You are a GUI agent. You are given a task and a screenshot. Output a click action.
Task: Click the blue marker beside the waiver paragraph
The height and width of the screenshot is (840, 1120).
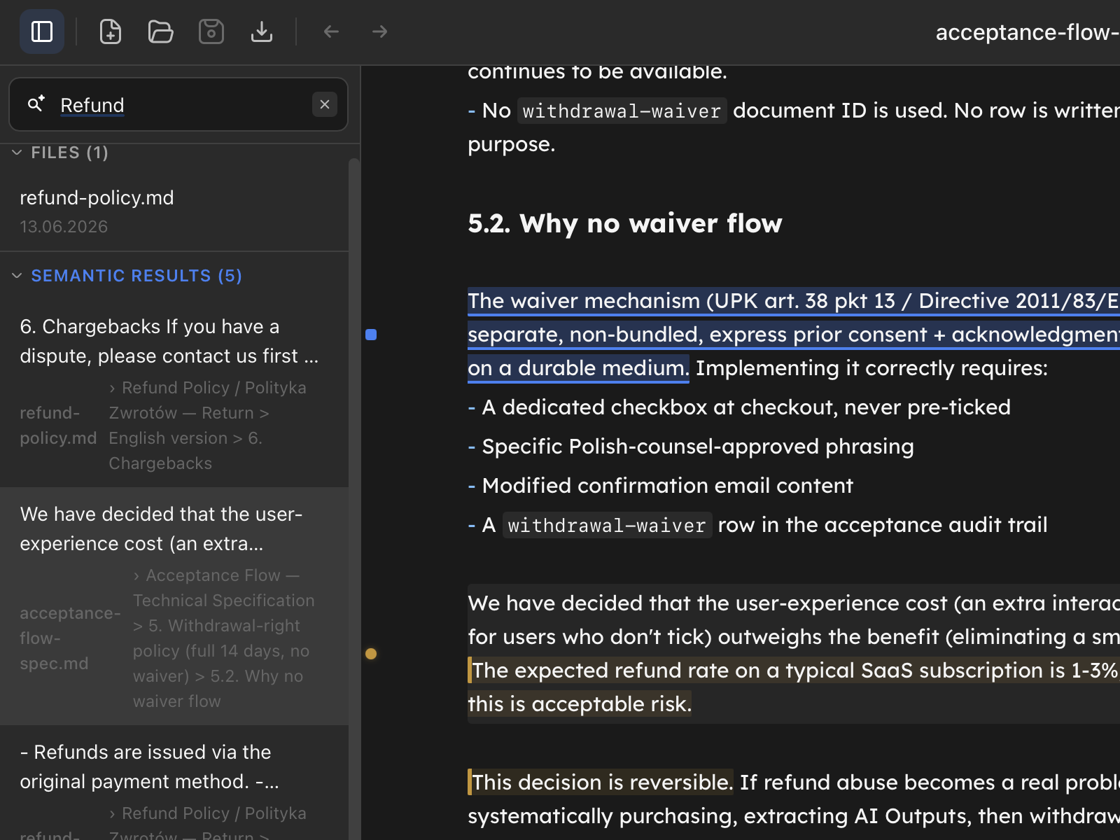point(371,335)
